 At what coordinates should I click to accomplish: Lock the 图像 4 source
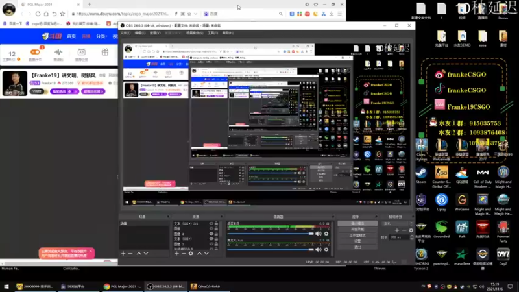(x=216, y=234)
